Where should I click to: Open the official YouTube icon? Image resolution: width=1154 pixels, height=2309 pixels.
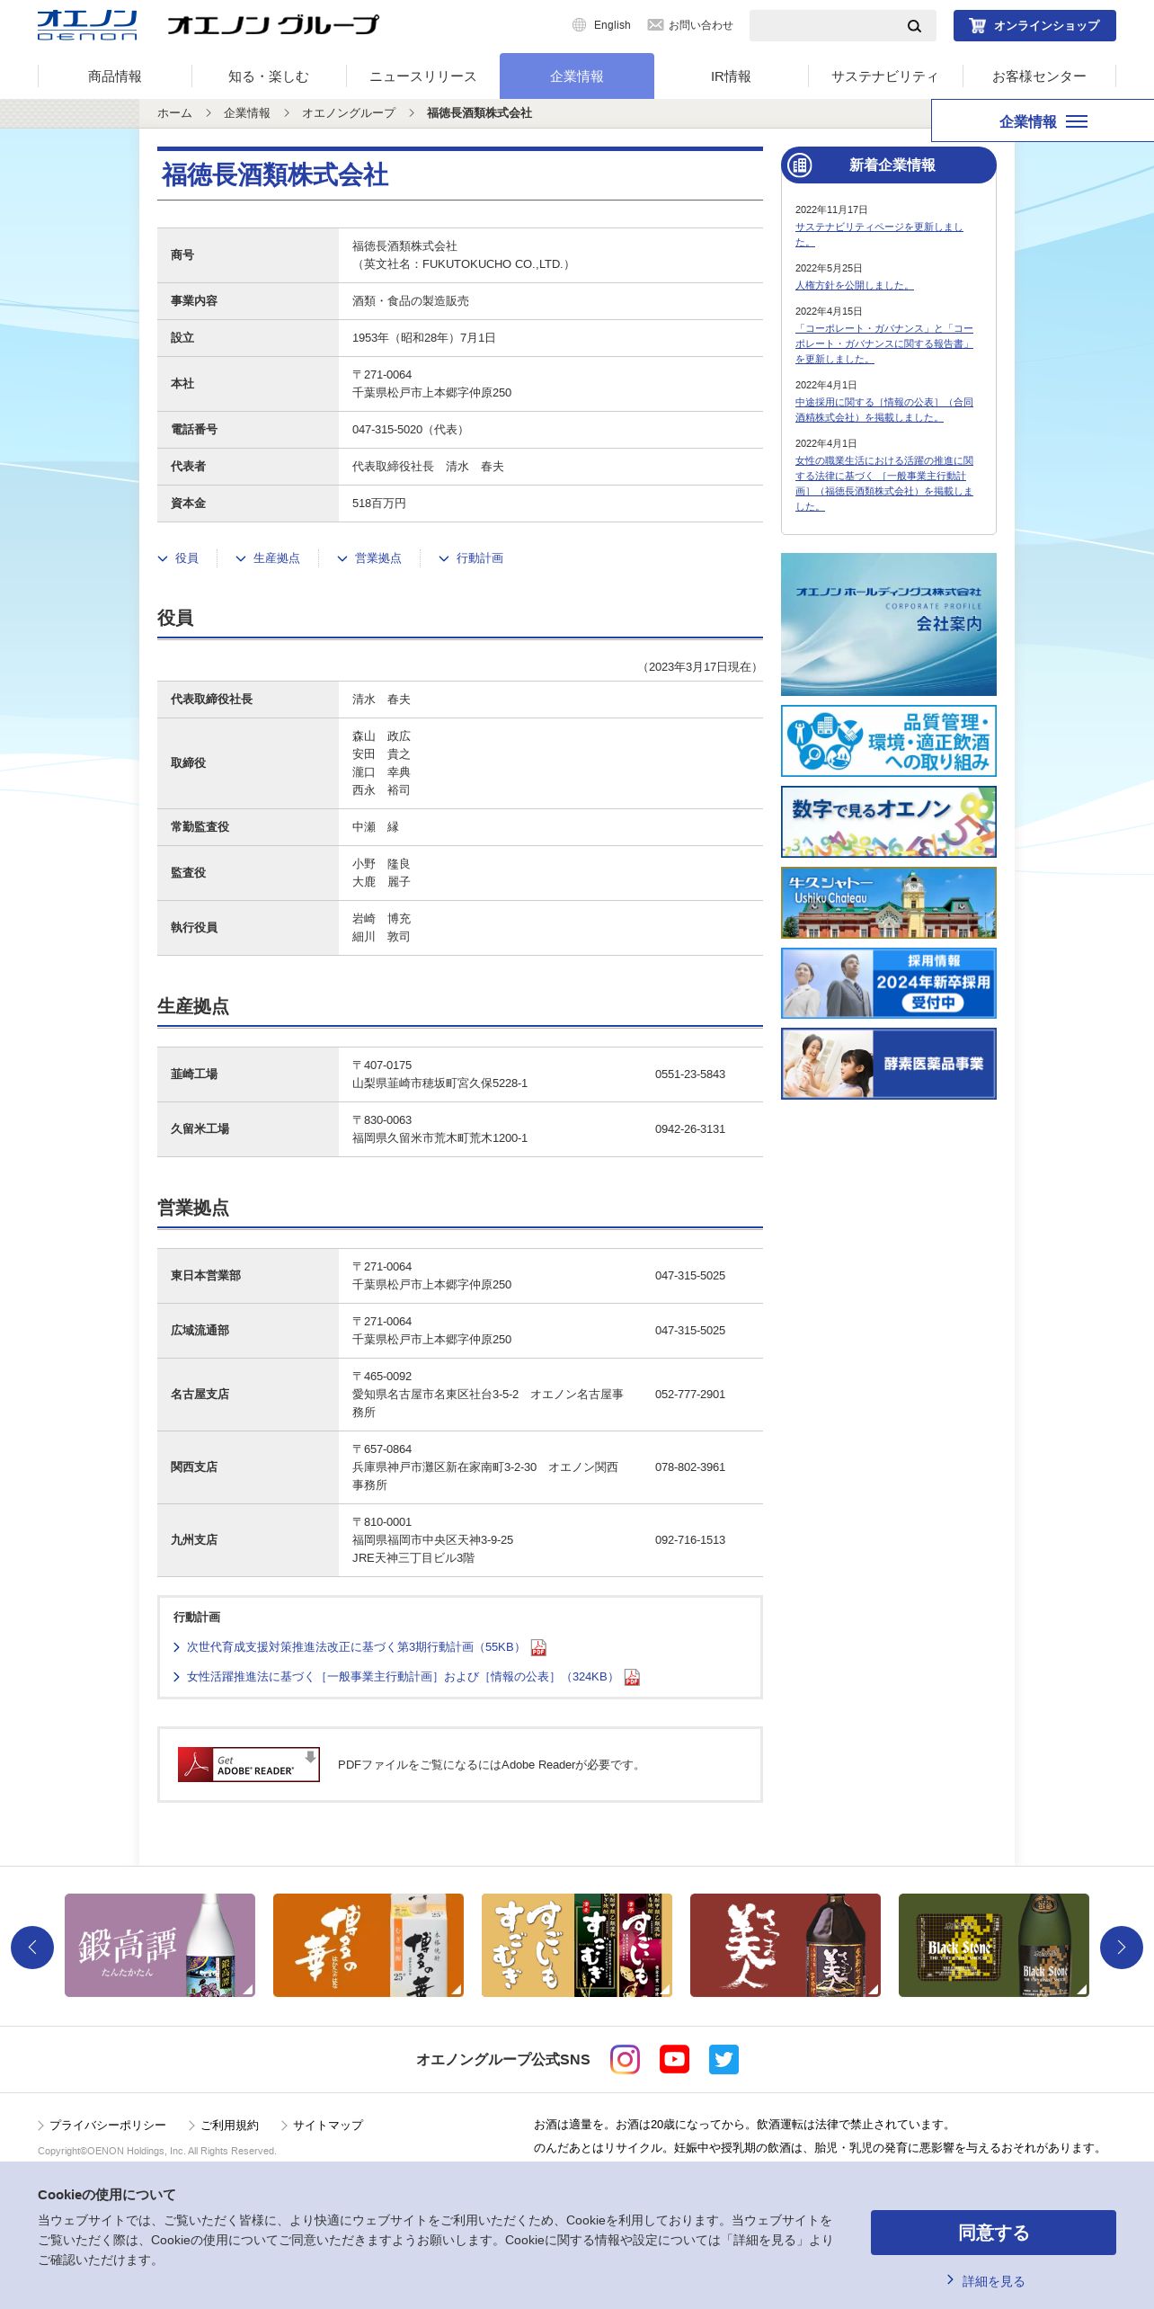[x=675, y=2059]
